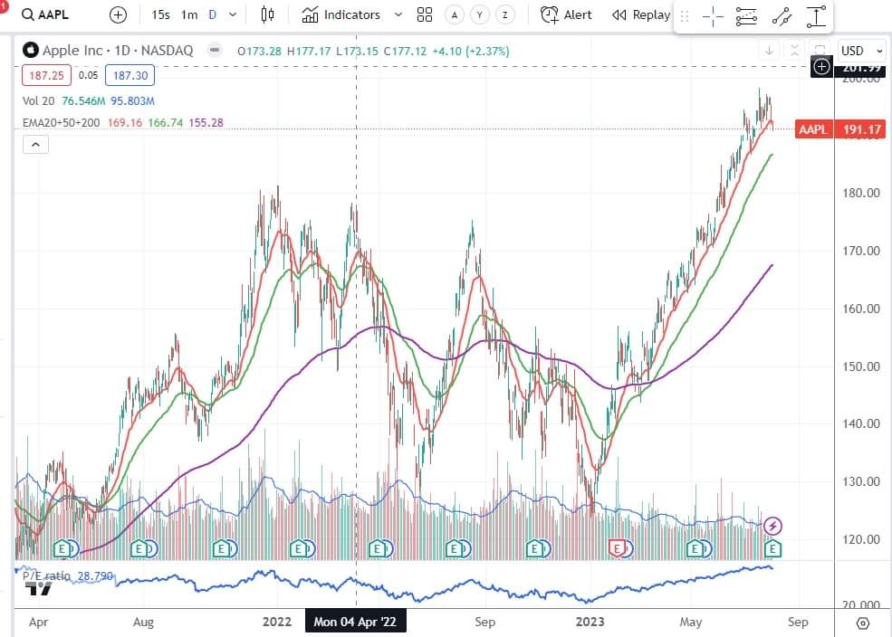Screen dimensions: 892x637
Task: Expand the indicators favorites dropdown arrow
Action: [398, 14]
